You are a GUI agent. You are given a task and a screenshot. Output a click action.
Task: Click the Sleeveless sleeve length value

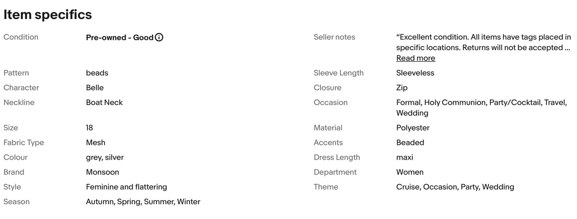click(415, 73)
